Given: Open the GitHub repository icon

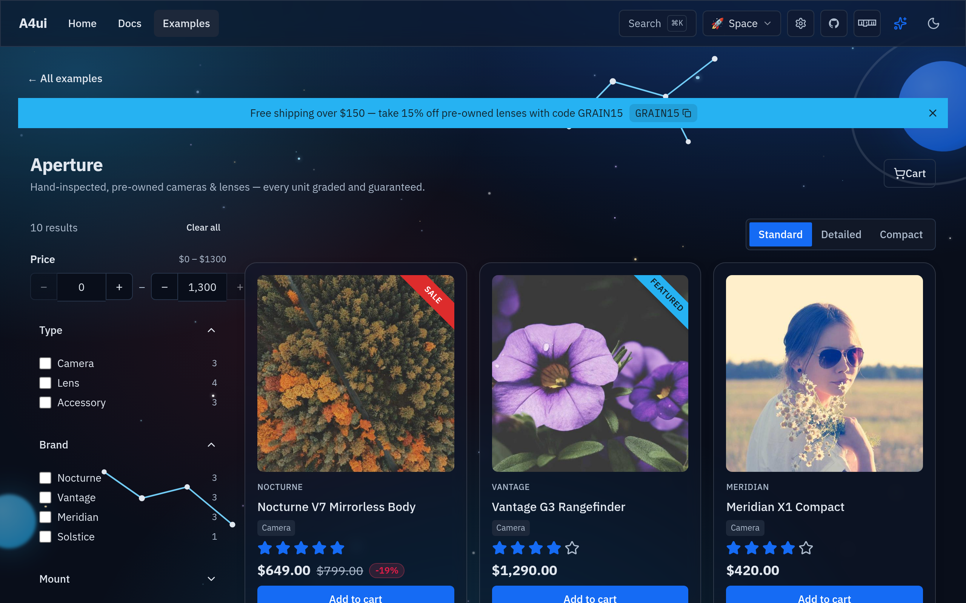Looking at the screenshot, I should coord(834,23).
